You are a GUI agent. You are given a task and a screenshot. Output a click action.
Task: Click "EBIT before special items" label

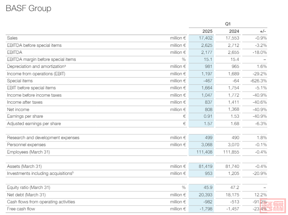point(31,88)
